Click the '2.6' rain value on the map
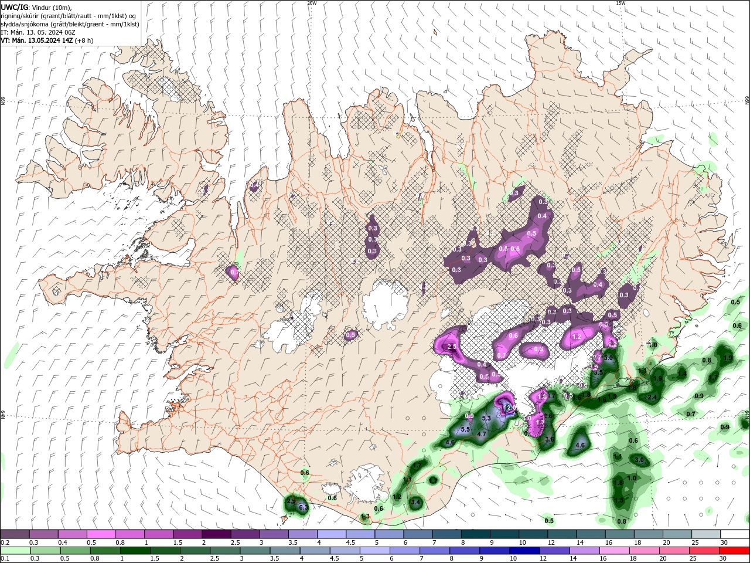The width and height of the screenshot is (750, 563). pyautogui.click(x=548, y=416)
